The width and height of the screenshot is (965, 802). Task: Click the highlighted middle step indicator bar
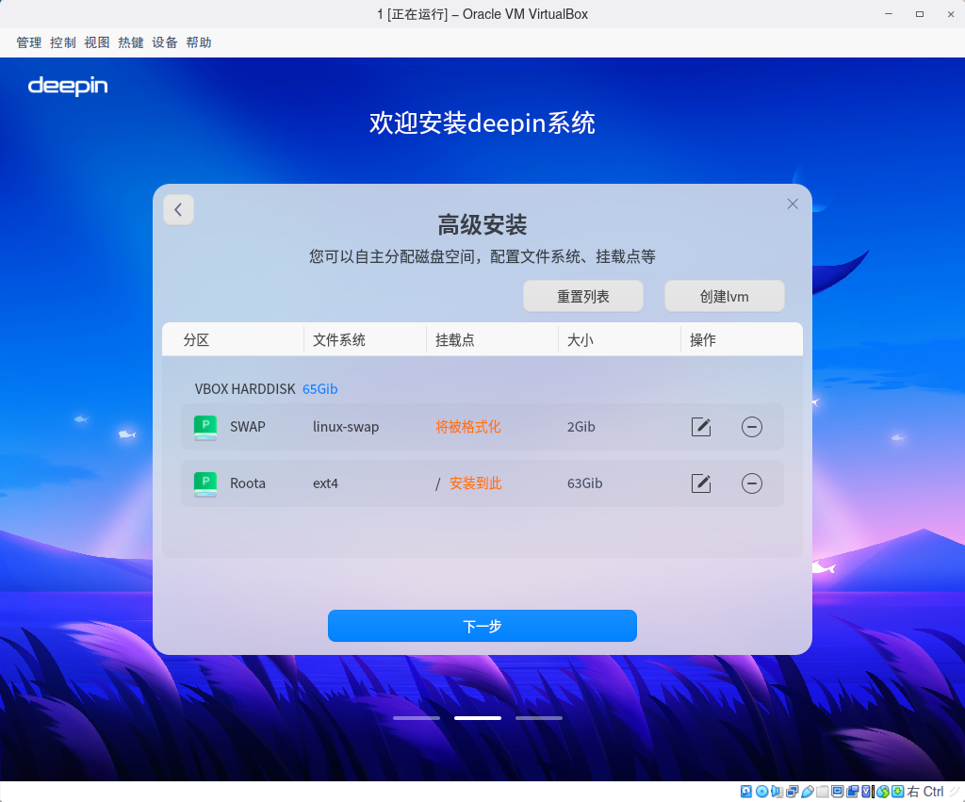[478, 718]
